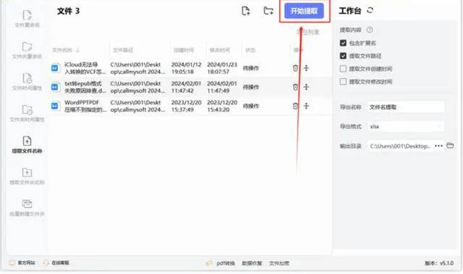Click the move icon on WordPPTPDF row

coord(306,106)
